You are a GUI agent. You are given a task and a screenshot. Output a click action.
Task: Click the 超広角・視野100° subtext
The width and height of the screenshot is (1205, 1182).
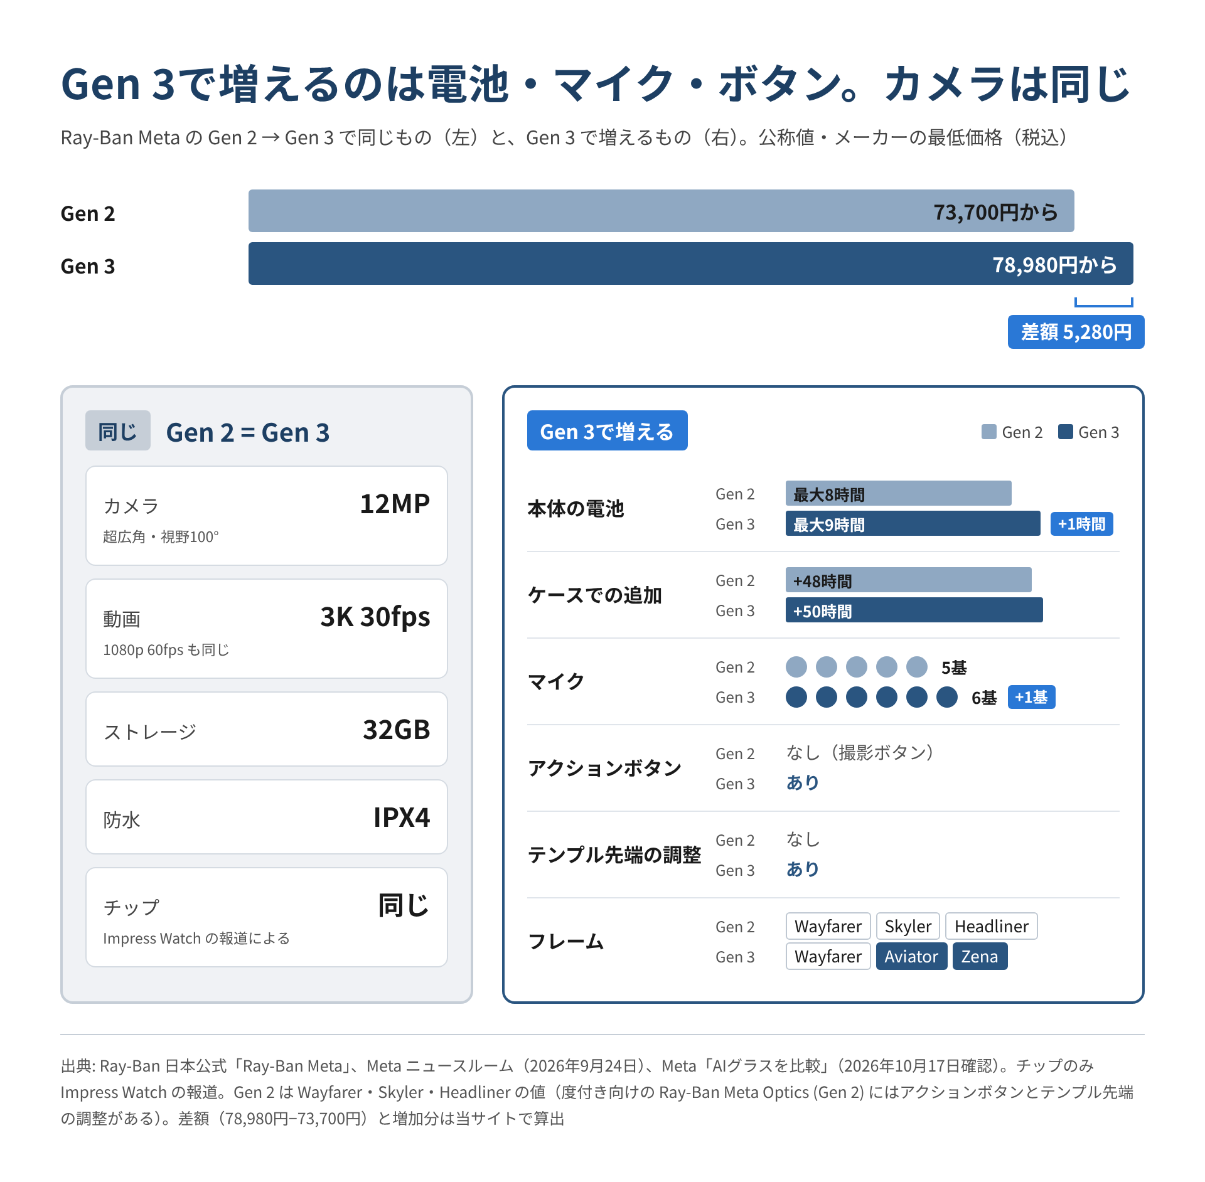(161, 536)
